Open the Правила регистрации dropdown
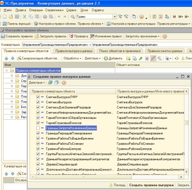 click(x=174, y=24)
